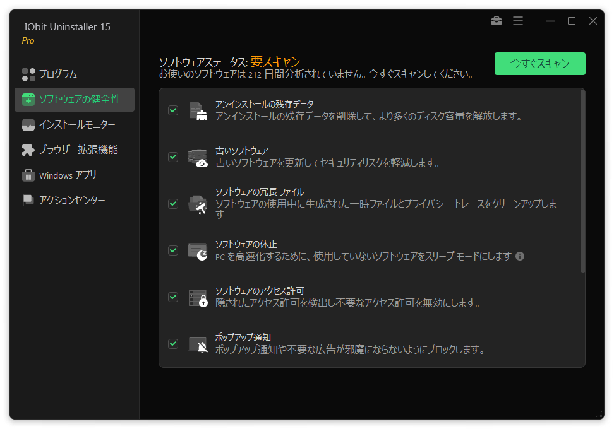This screenshot has width=614, height=429.
Task: Disable the ポップアップ通知 checkbox
Action: 173,344
